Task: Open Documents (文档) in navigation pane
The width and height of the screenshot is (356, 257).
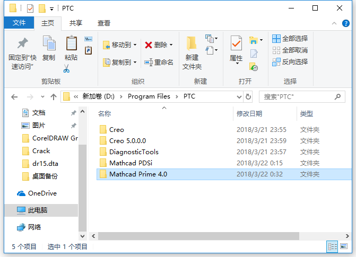Action: pos(39,113)
